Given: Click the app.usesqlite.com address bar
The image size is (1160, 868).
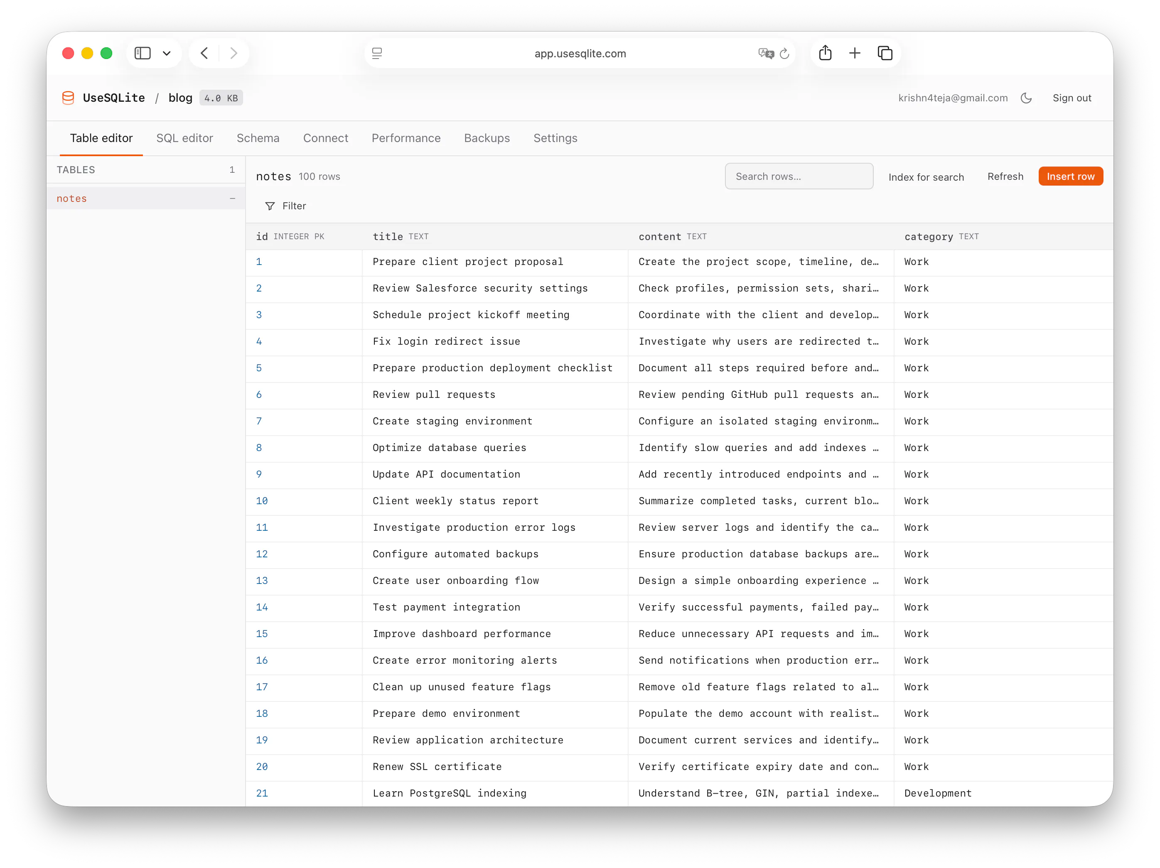Looking at the screenshot, I should tap(580, 54).
